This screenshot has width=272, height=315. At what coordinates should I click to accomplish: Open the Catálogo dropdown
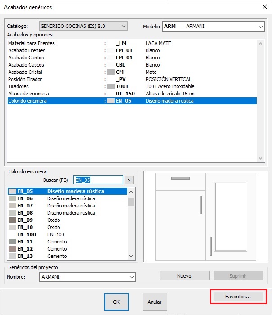coord(83,26)
